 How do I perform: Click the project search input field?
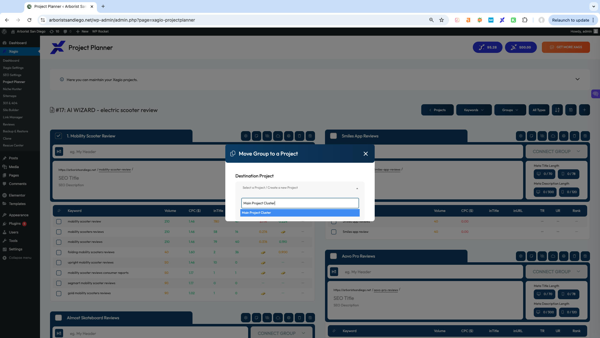coord(300,203)
